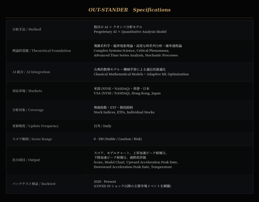Click the Advanced Time Series Analysis line

[136, 55]
